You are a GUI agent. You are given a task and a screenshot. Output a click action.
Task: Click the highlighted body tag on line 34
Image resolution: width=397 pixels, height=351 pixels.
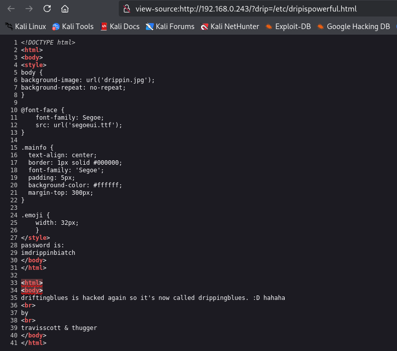(32, 290)
